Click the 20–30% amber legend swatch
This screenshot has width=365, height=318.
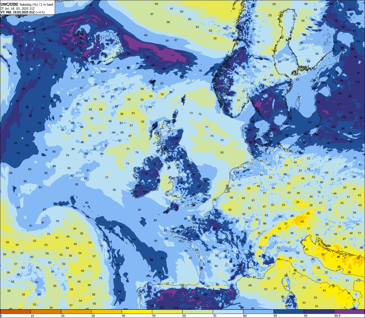pos(76,311)
